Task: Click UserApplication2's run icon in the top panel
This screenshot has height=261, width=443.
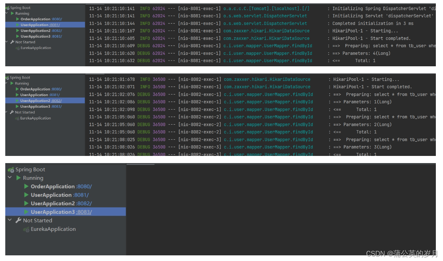Action: coord(18,31)
